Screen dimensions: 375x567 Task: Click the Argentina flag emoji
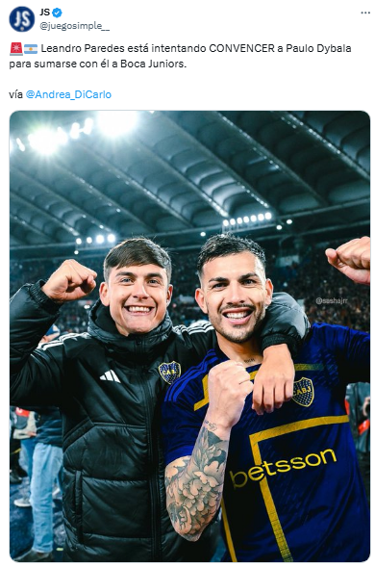(x=31, y=48)
